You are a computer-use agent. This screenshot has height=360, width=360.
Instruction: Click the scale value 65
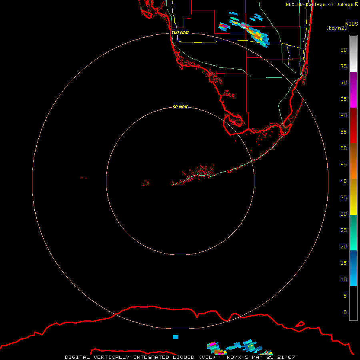click(344, 99)
